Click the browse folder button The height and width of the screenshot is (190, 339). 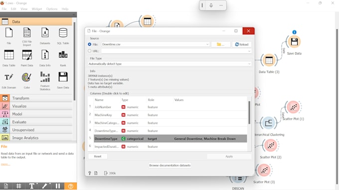point(220,44)
